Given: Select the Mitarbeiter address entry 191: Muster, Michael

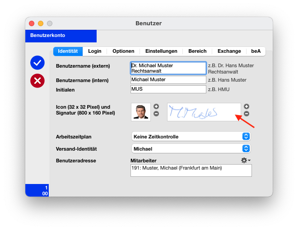Looking at the screenshot, I should (191, 170).
